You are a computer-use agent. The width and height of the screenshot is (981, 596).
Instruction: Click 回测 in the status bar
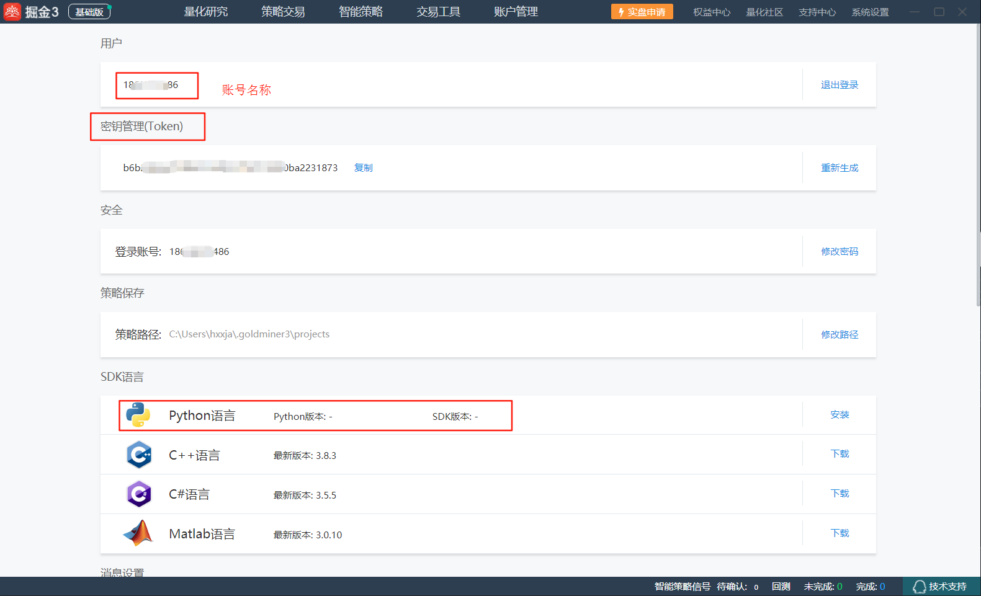781,587
